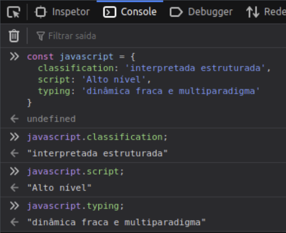Select the "dinâmica fraca e multiparadigma" output

click(x=116, y=222)
